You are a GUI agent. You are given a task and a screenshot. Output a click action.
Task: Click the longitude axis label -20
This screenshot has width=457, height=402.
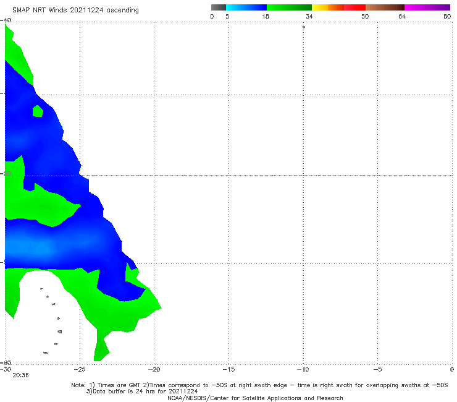154,369
